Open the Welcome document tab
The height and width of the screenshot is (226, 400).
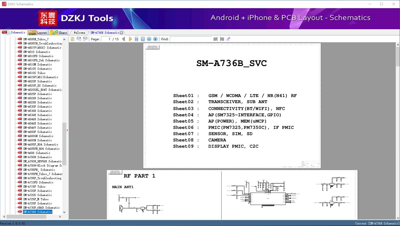coord(79,33)
